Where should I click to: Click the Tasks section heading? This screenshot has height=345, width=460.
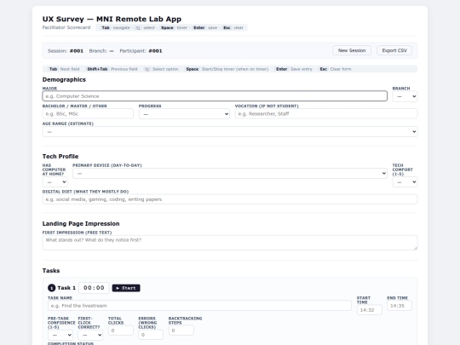click(x=51, y=271)
